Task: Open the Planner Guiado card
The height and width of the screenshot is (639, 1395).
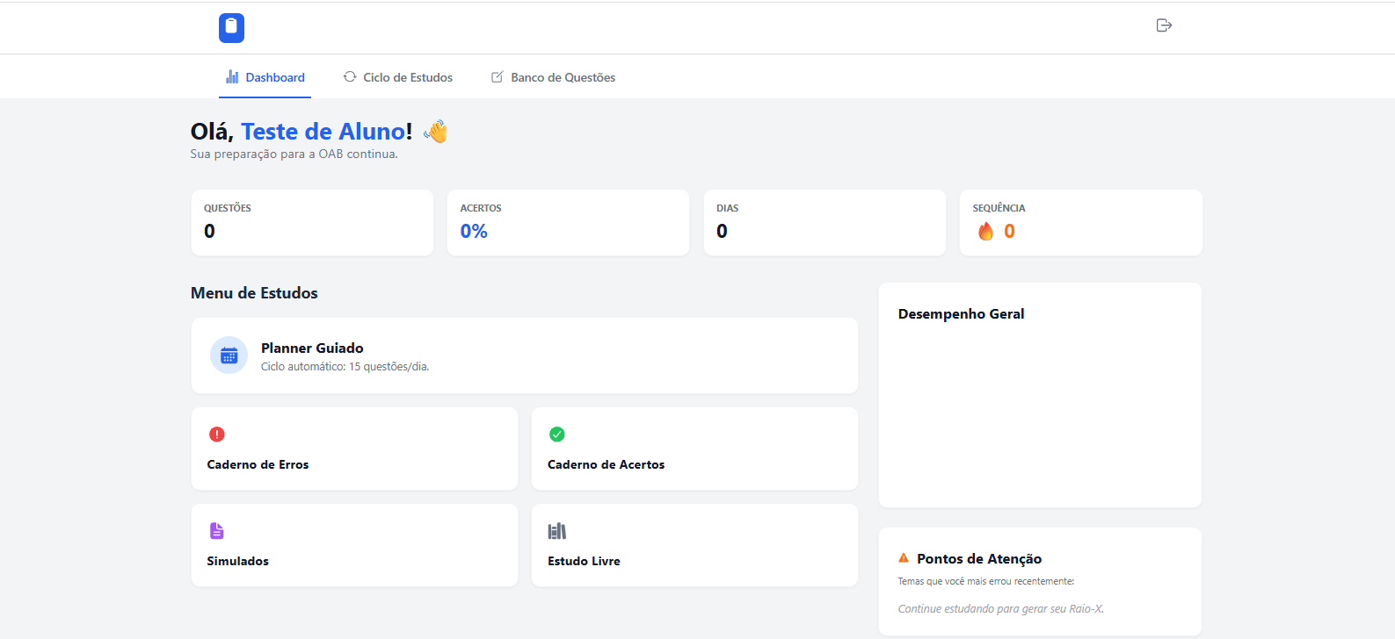Action: (x=524, y=355)
